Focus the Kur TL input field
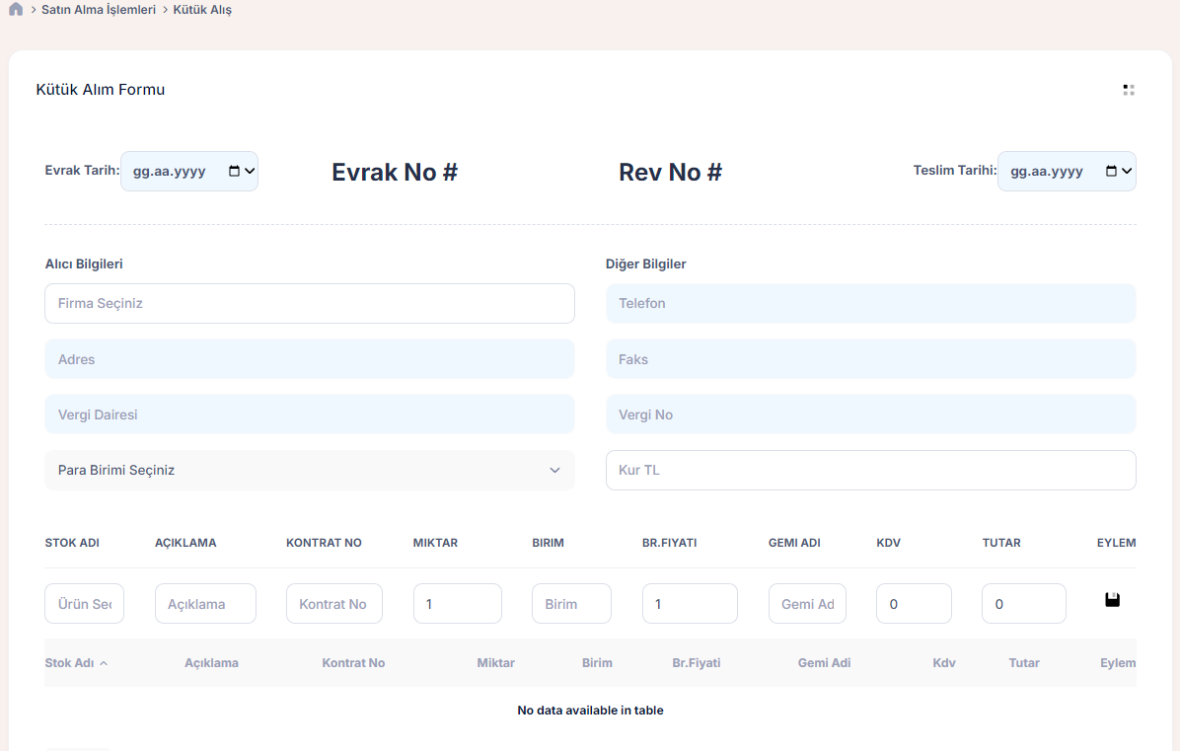 click(870, 471)
